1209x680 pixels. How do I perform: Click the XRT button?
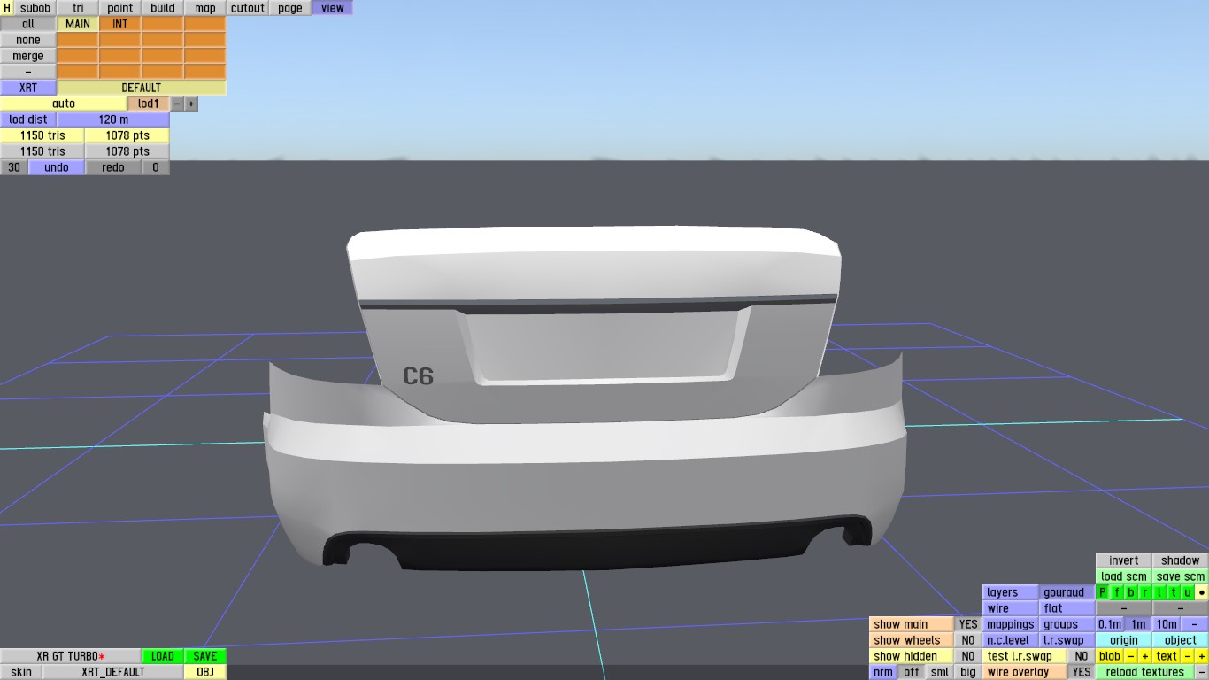coord(28,88)
